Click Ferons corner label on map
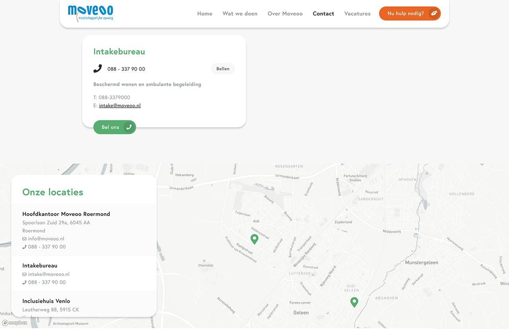 [x=300, y=303]
